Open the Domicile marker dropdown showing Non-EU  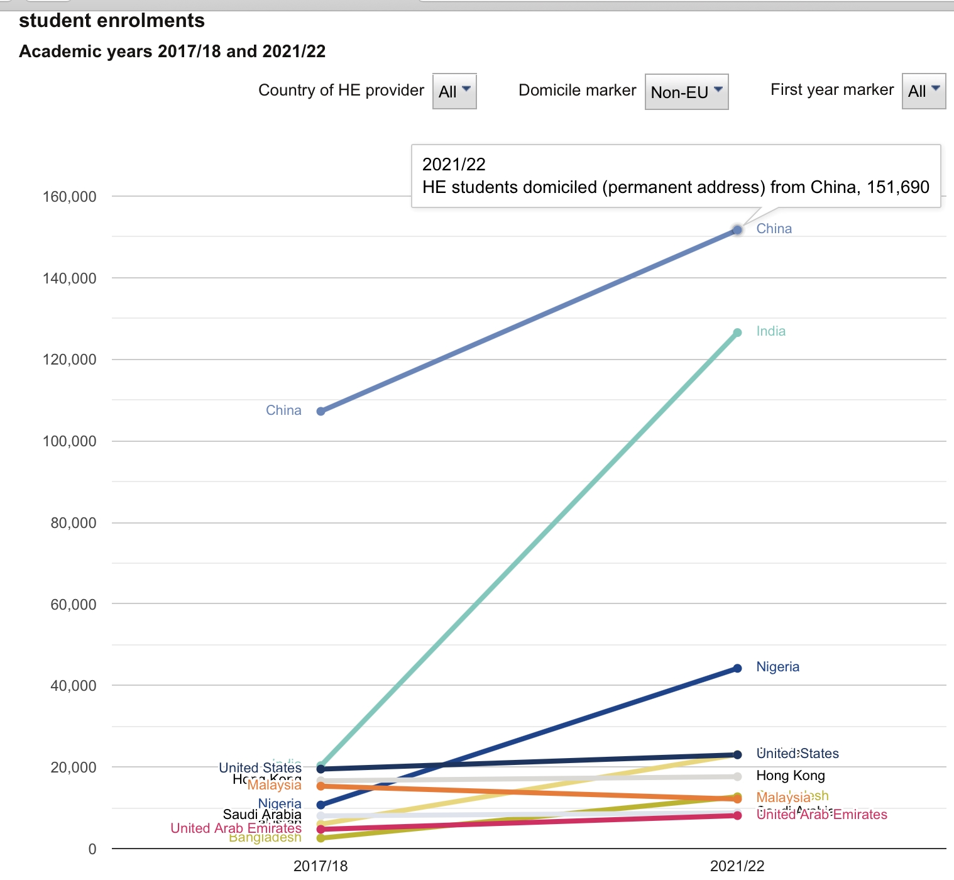point(686,92)
